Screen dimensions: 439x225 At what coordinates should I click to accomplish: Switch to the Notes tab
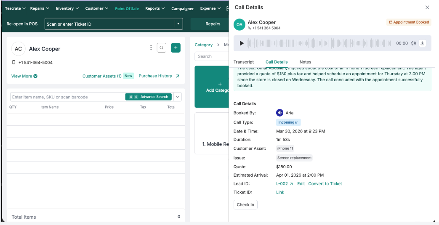(305, 62)
